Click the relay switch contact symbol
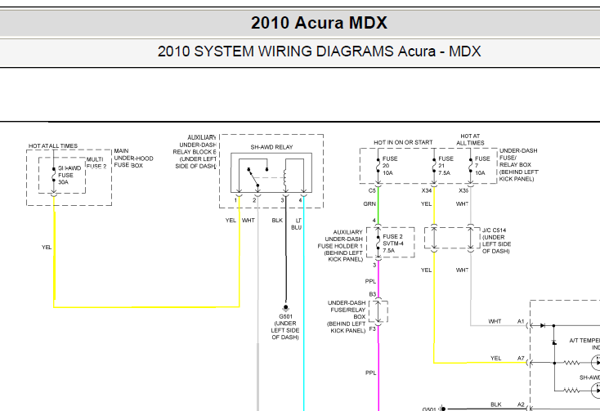This screenshot has width=600, height=411. point(257,176)
